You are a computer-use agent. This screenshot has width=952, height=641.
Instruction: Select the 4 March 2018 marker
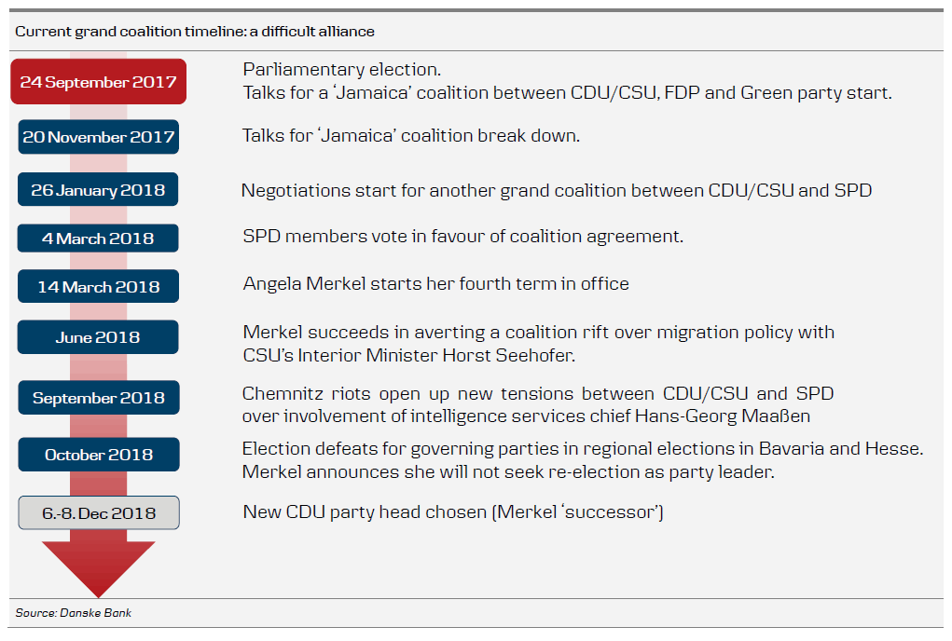[x=98, y=239]
